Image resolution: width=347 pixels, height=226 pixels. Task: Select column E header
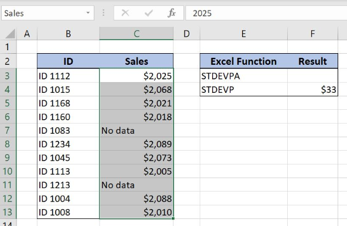click(x=243, y=34)
